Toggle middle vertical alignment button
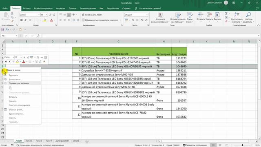This screenshot has width=261, height=147. click(64, 15)
